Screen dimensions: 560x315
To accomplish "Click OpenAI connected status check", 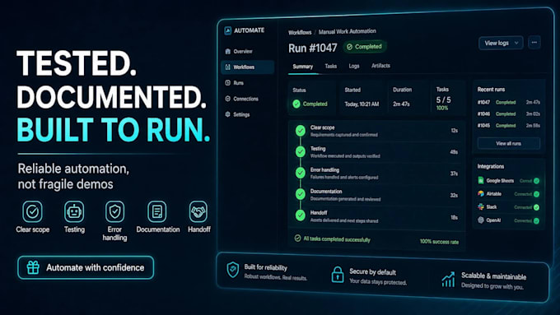I will coord(536,220).
